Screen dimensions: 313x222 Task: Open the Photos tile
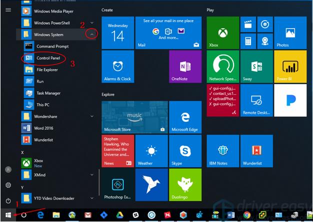coord(290,32)
